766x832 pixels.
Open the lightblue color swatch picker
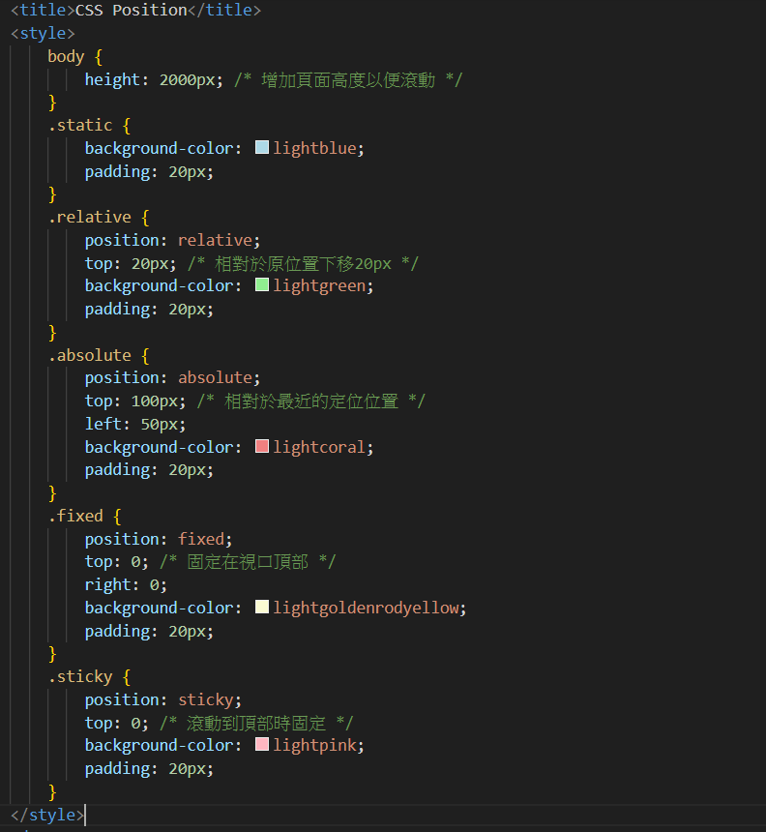point(262,147)
